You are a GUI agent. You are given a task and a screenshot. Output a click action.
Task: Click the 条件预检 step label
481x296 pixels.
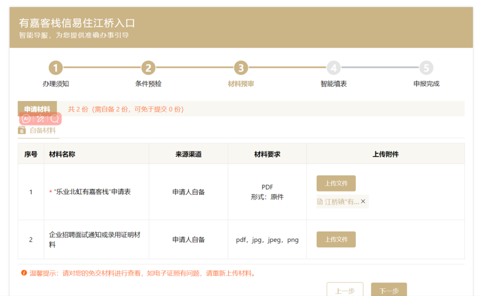click(148, 84)
